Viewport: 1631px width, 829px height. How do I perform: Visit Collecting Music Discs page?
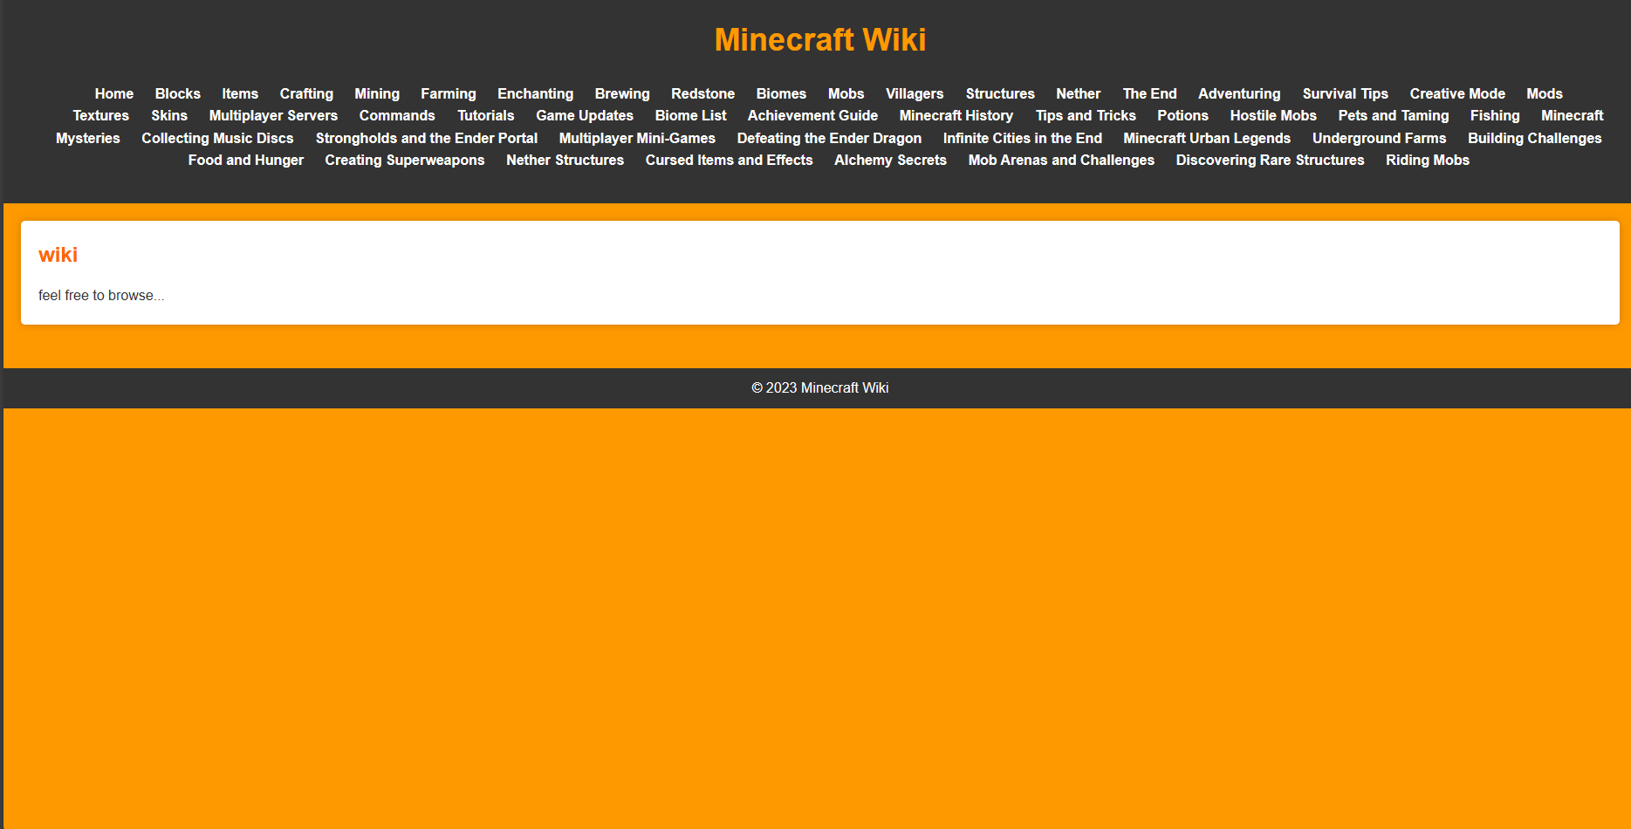pos(217,138)
